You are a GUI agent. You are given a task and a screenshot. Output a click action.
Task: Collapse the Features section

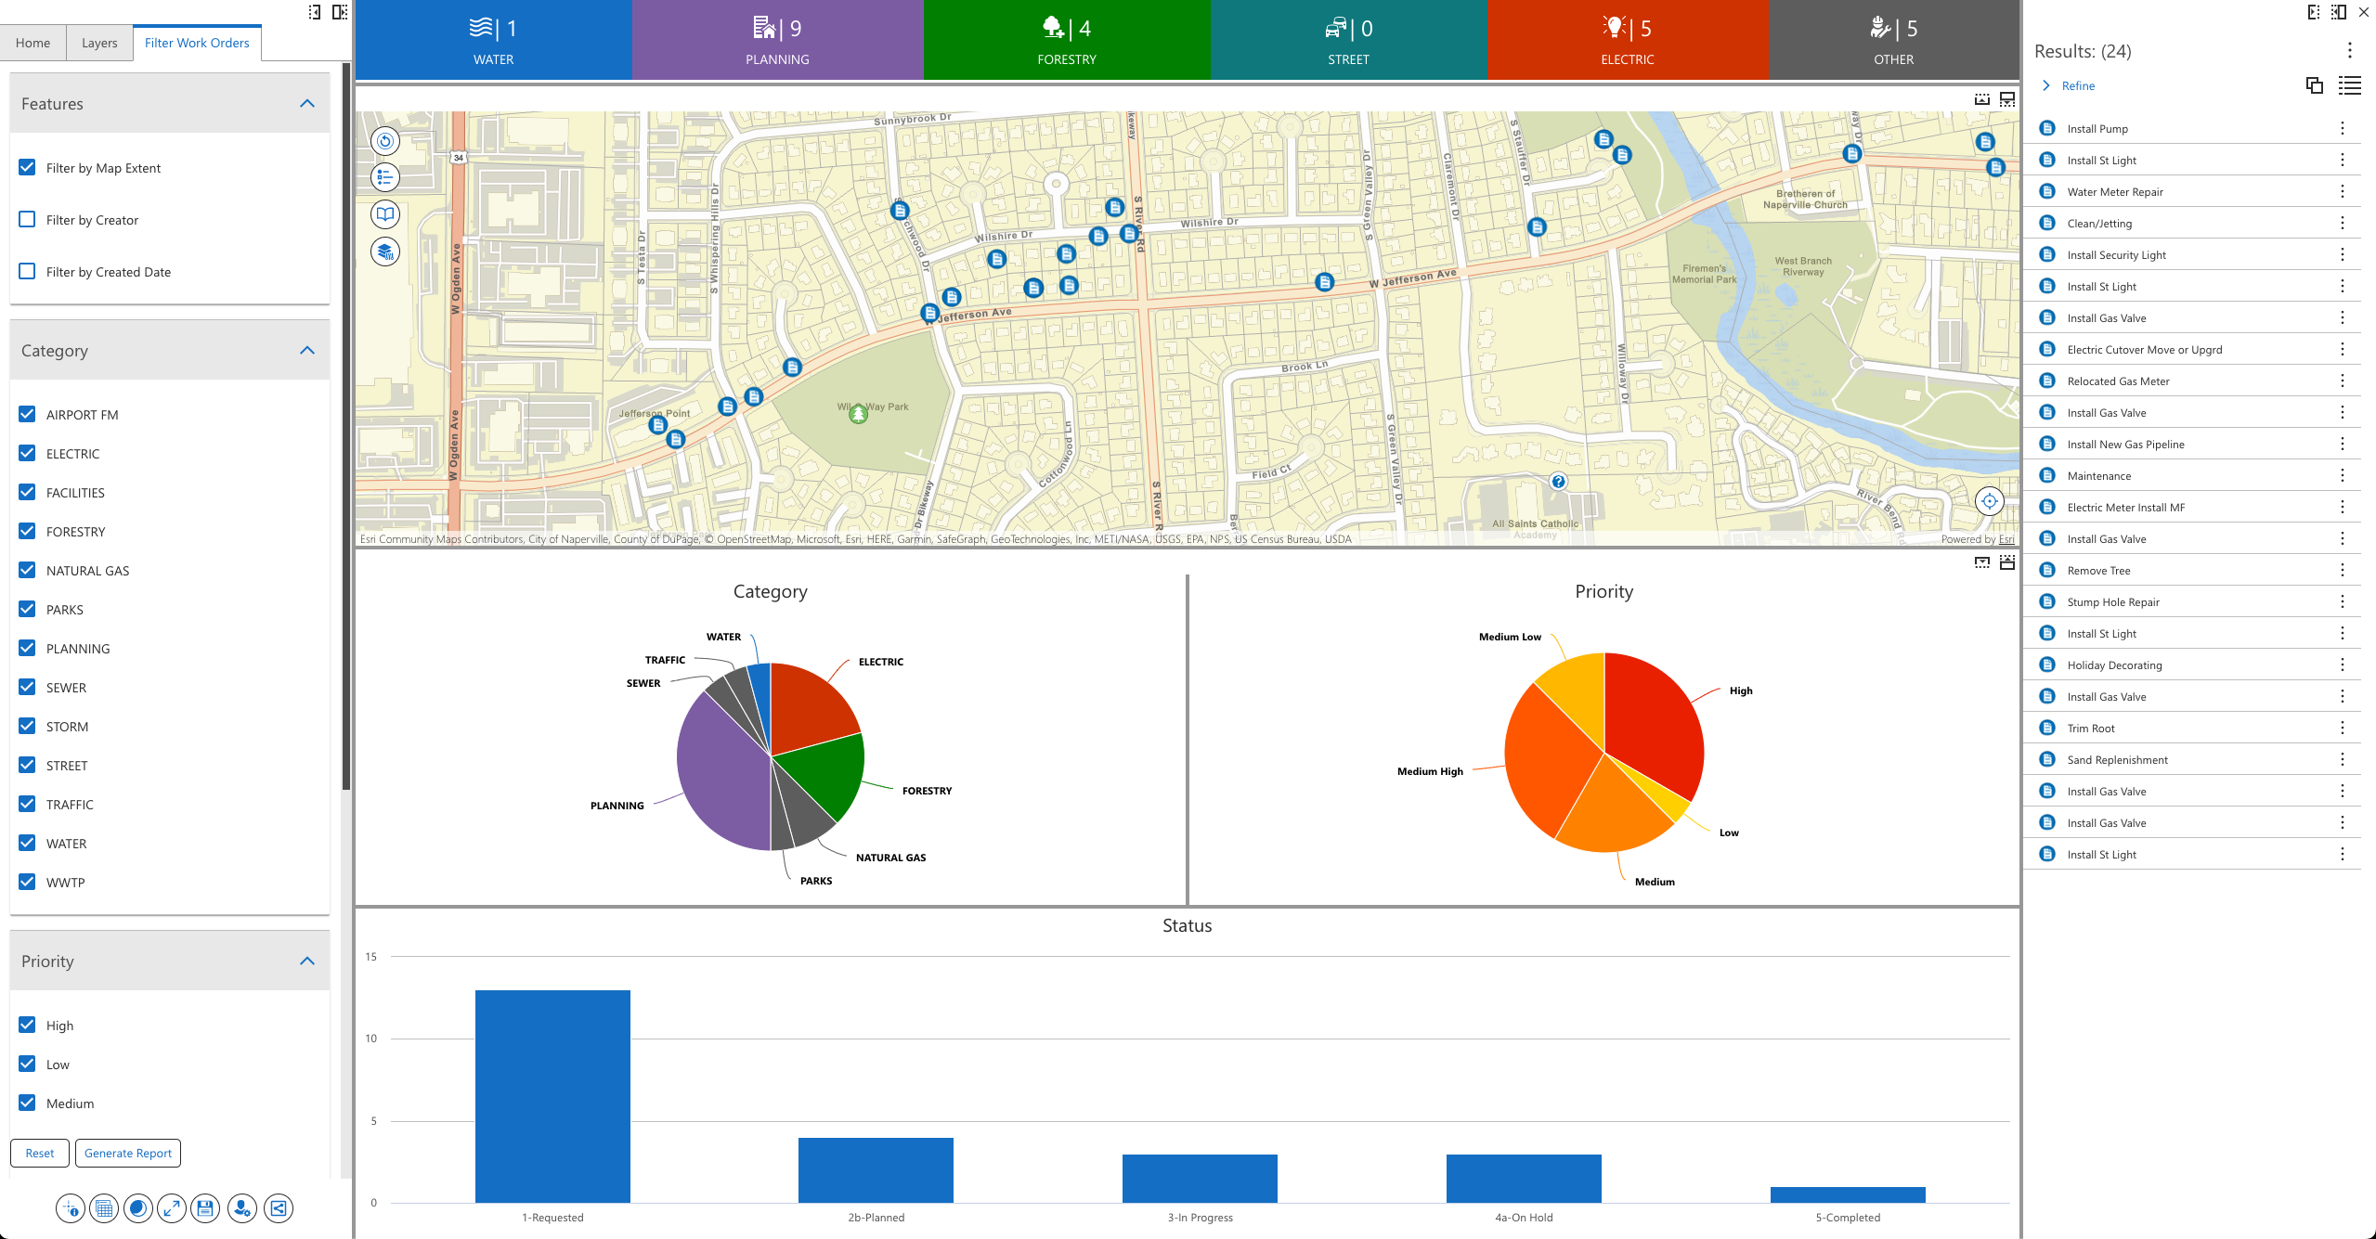pyautogui.click(x=307, y=104)
